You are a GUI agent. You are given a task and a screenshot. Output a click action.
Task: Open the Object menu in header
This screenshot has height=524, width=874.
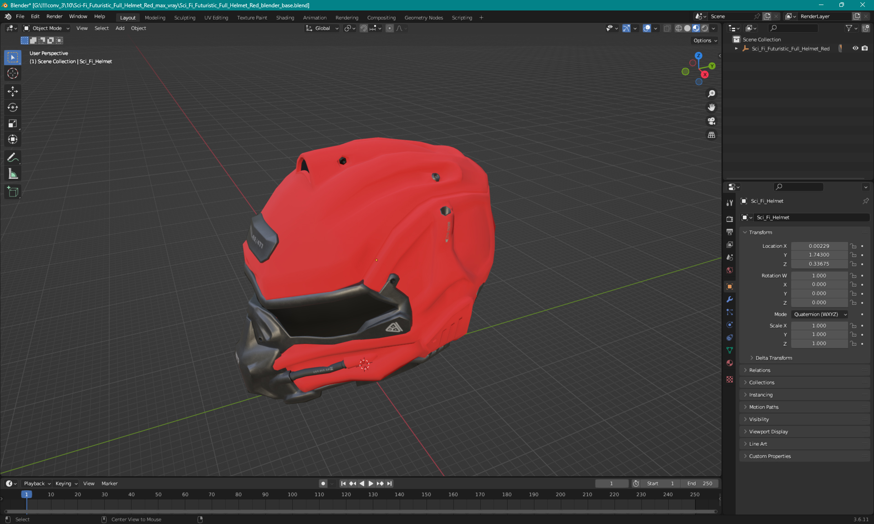(x=139, y=28)
